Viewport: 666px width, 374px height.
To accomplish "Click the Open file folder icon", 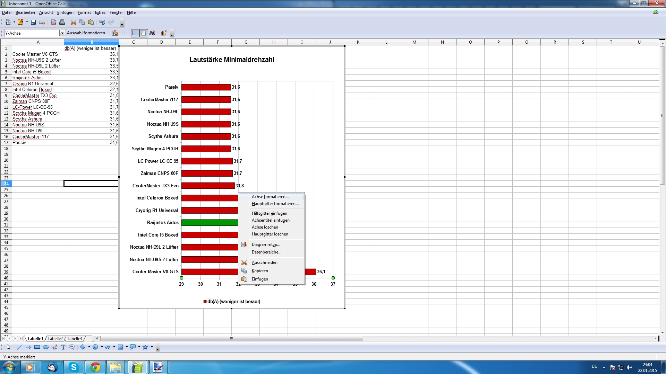I will click(x=20, y=22).
